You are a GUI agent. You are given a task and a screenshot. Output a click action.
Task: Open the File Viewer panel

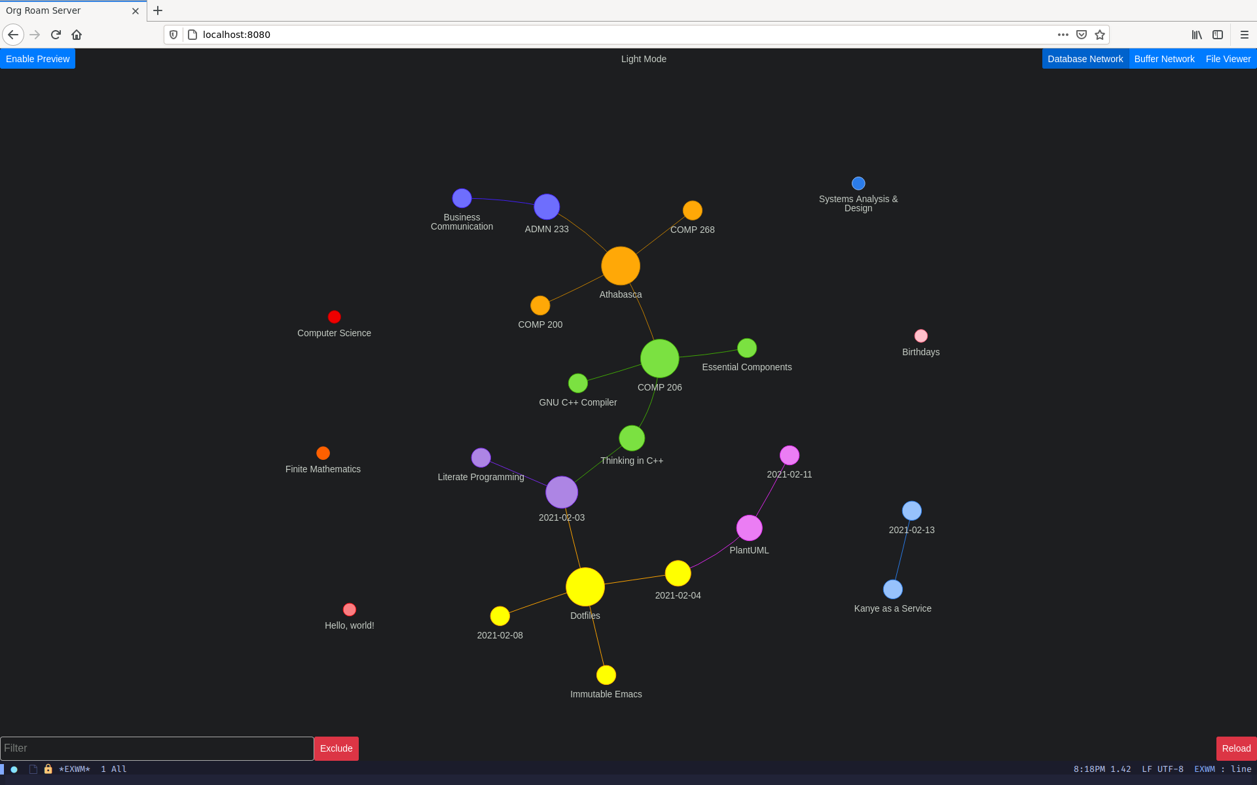[x=1228, y=59]
